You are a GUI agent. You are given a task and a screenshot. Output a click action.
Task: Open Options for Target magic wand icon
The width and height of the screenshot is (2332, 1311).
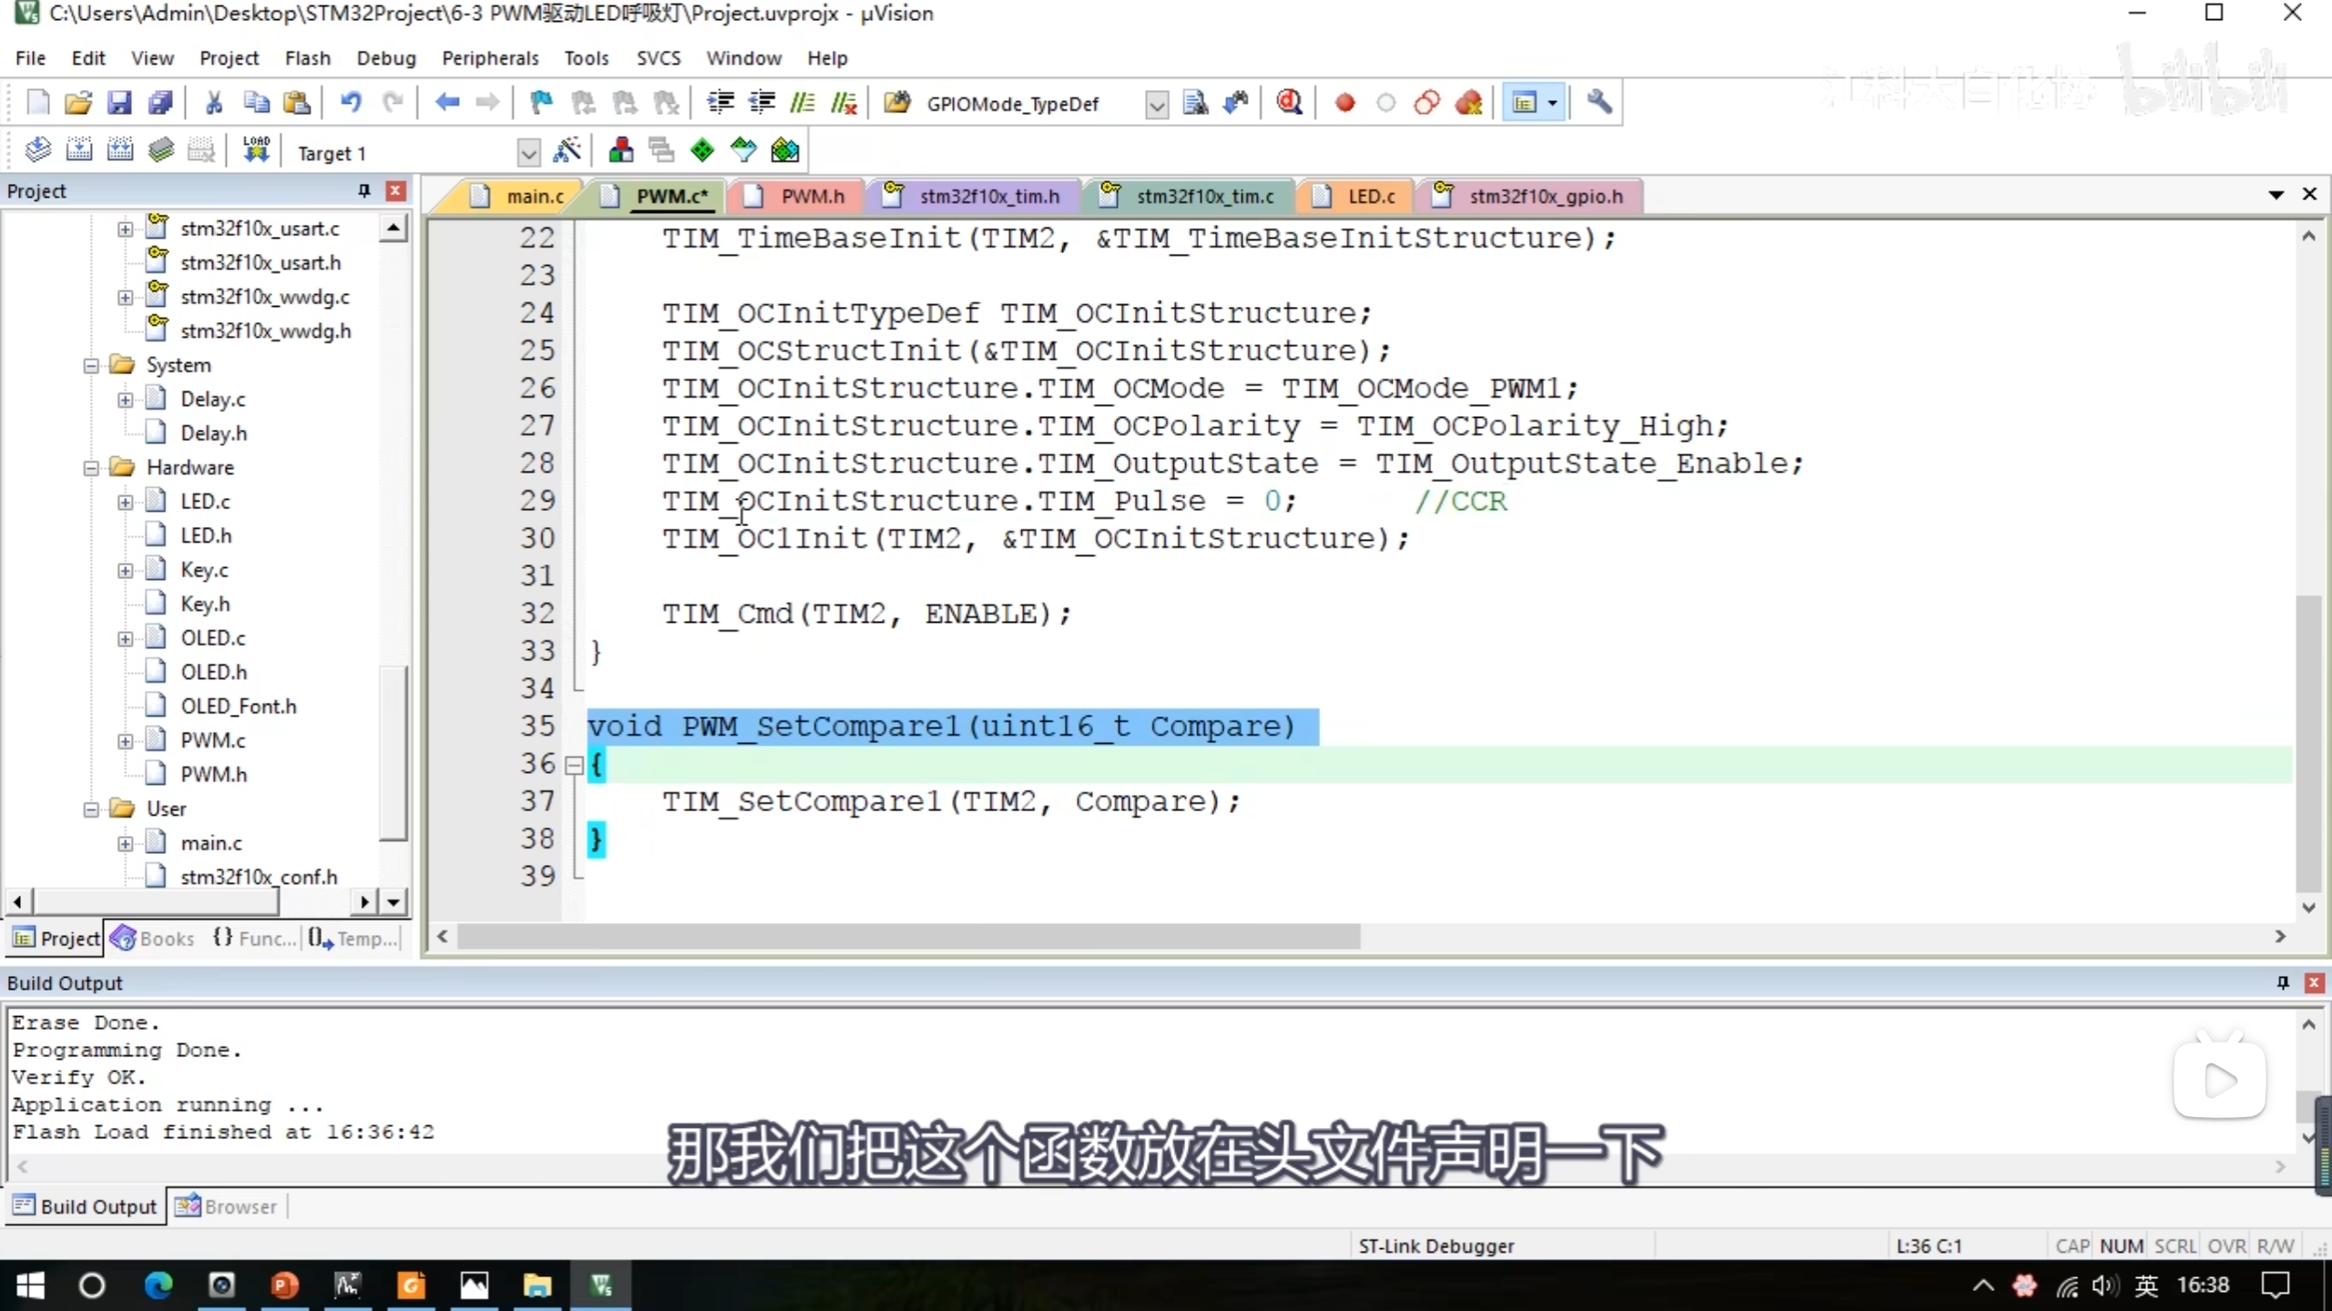567,150
